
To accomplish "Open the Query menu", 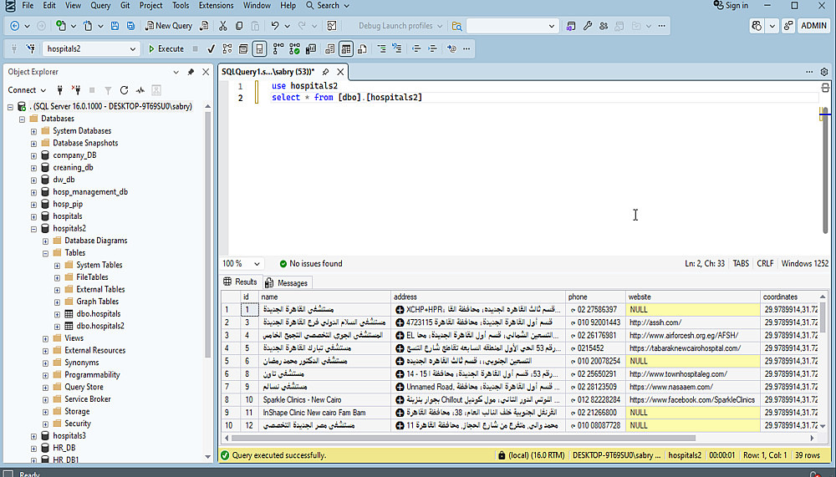I will pyautogui.click(x=99, y=5).
